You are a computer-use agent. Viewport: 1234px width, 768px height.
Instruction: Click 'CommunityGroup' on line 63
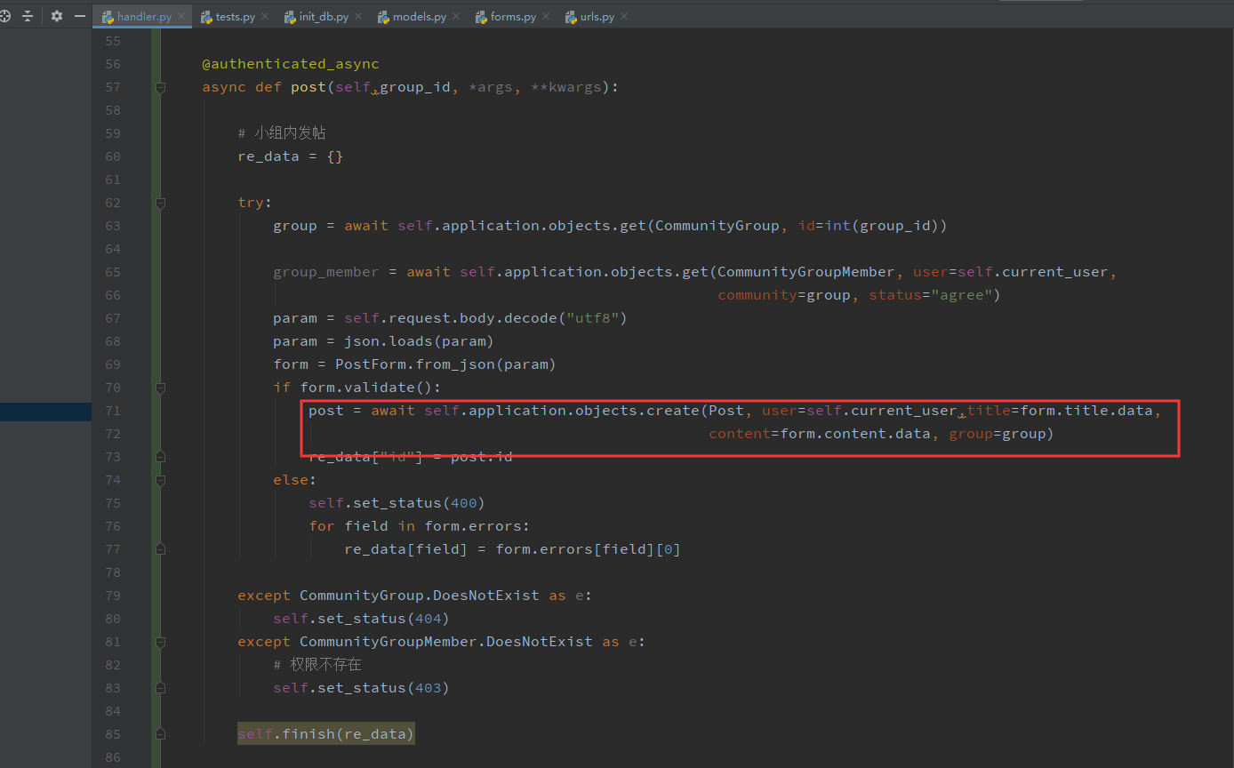click(x=717, y=226)
